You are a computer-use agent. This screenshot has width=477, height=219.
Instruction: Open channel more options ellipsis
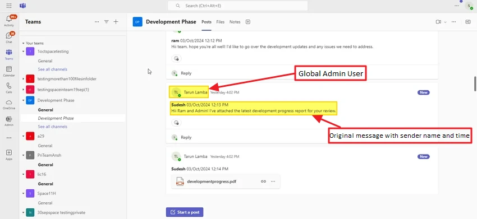click(453, 22)
